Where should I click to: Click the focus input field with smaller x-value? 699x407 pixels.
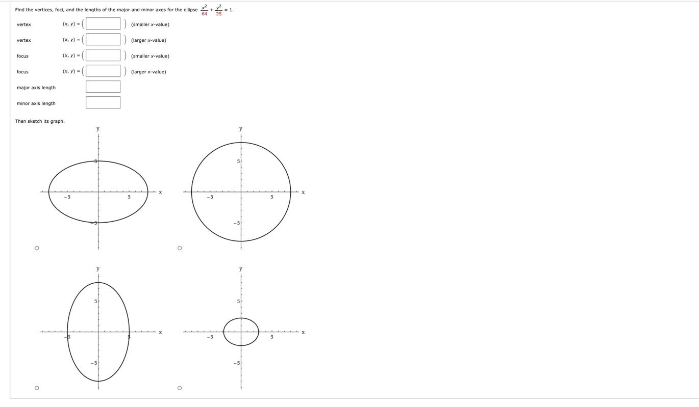point(102,55)
